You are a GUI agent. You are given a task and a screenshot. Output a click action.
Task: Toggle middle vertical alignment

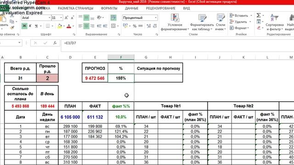(86, 17)
